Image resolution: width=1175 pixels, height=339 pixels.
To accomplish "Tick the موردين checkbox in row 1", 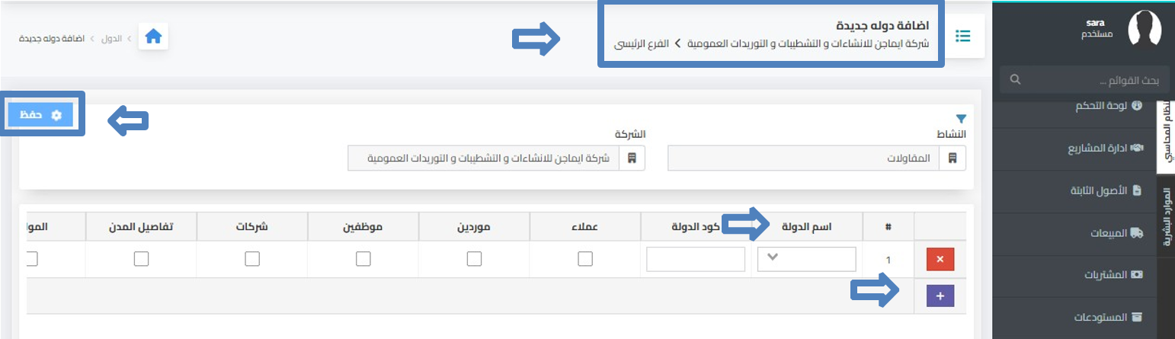I will (x=474, y=259).
